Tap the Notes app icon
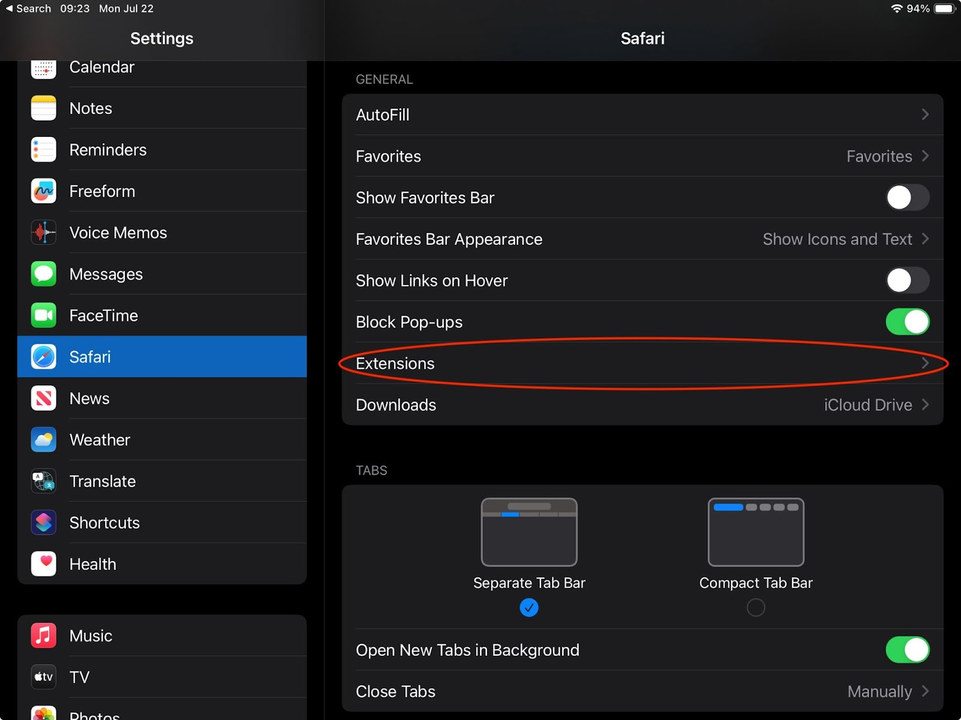 tap(43, 108)
